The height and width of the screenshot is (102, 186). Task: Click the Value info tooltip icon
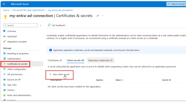click(x=122, y=80)
